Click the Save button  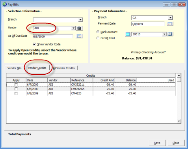point(157,143)
